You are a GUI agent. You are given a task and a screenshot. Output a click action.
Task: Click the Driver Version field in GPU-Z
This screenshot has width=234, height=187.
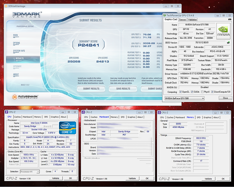[x=204, y=73]
